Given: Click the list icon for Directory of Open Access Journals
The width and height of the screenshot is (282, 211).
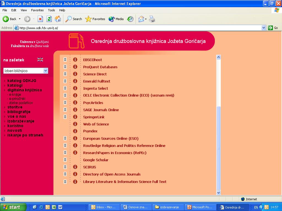Looking at the screenshot, I should [x=65, y=174].
